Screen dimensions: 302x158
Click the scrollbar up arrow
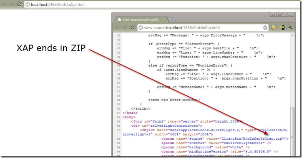coord(292,35)
